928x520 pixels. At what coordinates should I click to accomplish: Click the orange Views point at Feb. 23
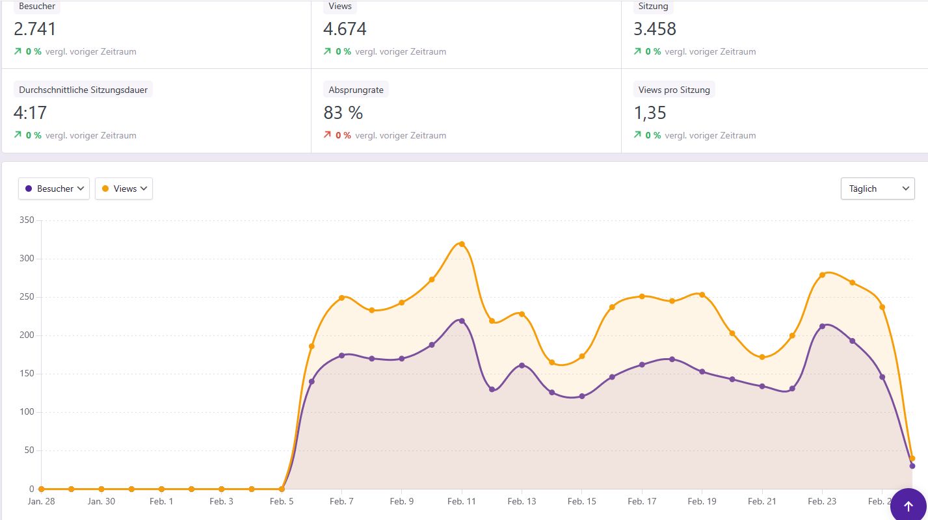822,274
